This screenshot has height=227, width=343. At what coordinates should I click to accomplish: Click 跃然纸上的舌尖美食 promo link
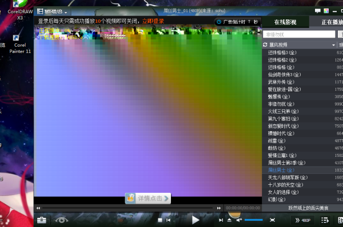click(308, 208)
